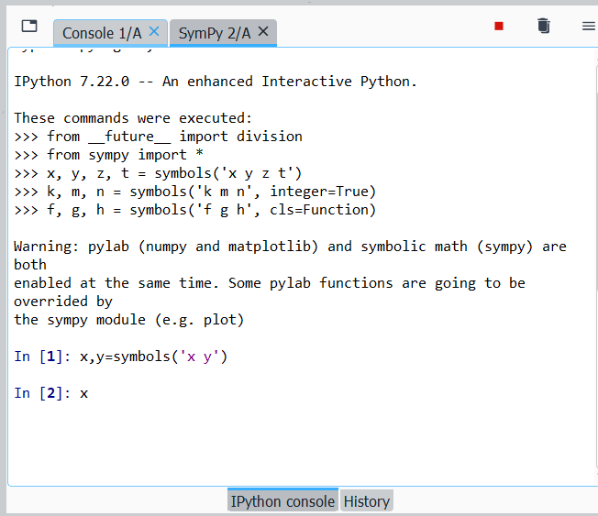The height and width of the screenshot is (516, 598).
Task: Click the 'the sympy module (e.g. plot)' line
Action: 129,320
